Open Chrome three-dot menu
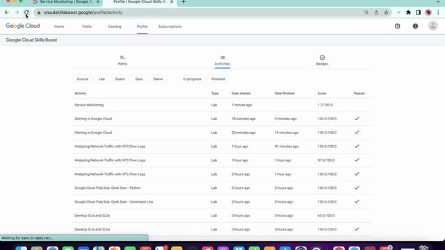This screenshot has width=445, height=250. click(438, 12)
